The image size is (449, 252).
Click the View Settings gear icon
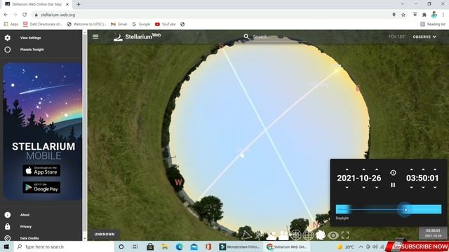(8, 38)
